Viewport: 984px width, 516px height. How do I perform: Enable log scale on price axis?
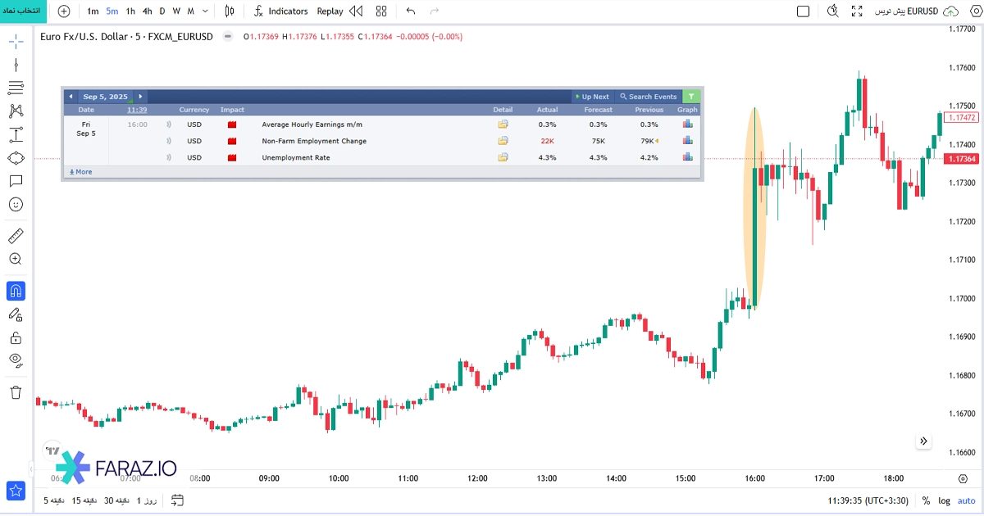tap(944, 500)
